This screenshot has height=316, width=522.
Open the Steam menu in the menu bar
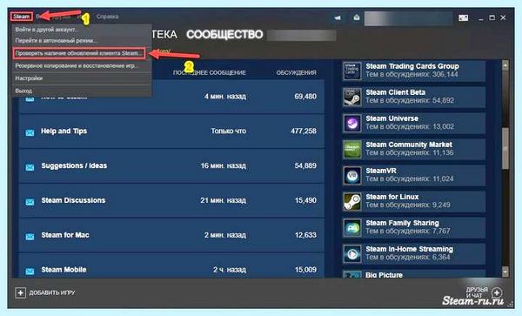coord(21,17)
